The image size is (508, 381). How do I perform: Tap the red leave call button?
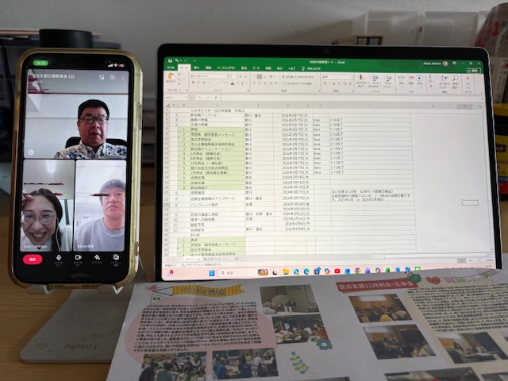pyautogui.click(x=33, y=259)
